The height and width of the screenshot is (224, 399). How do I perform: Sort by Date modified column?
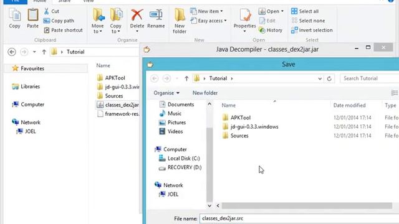click(x=349, y=105)
